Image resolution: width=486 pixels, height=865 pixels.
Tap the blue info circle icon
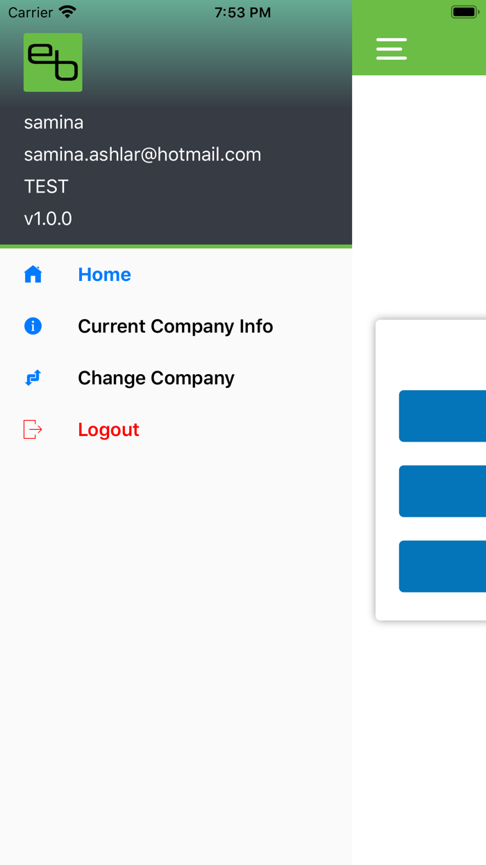click(33, 326)
